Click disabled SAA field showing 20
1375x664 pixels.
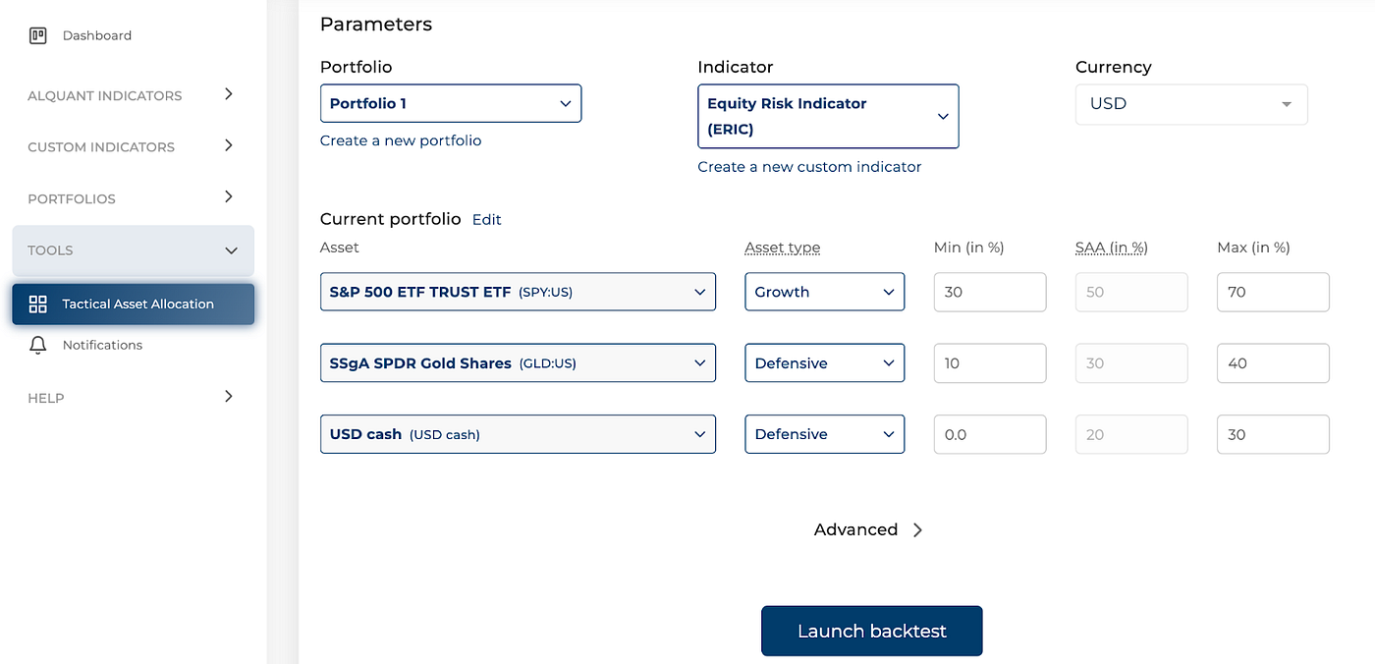point(1131,434)
